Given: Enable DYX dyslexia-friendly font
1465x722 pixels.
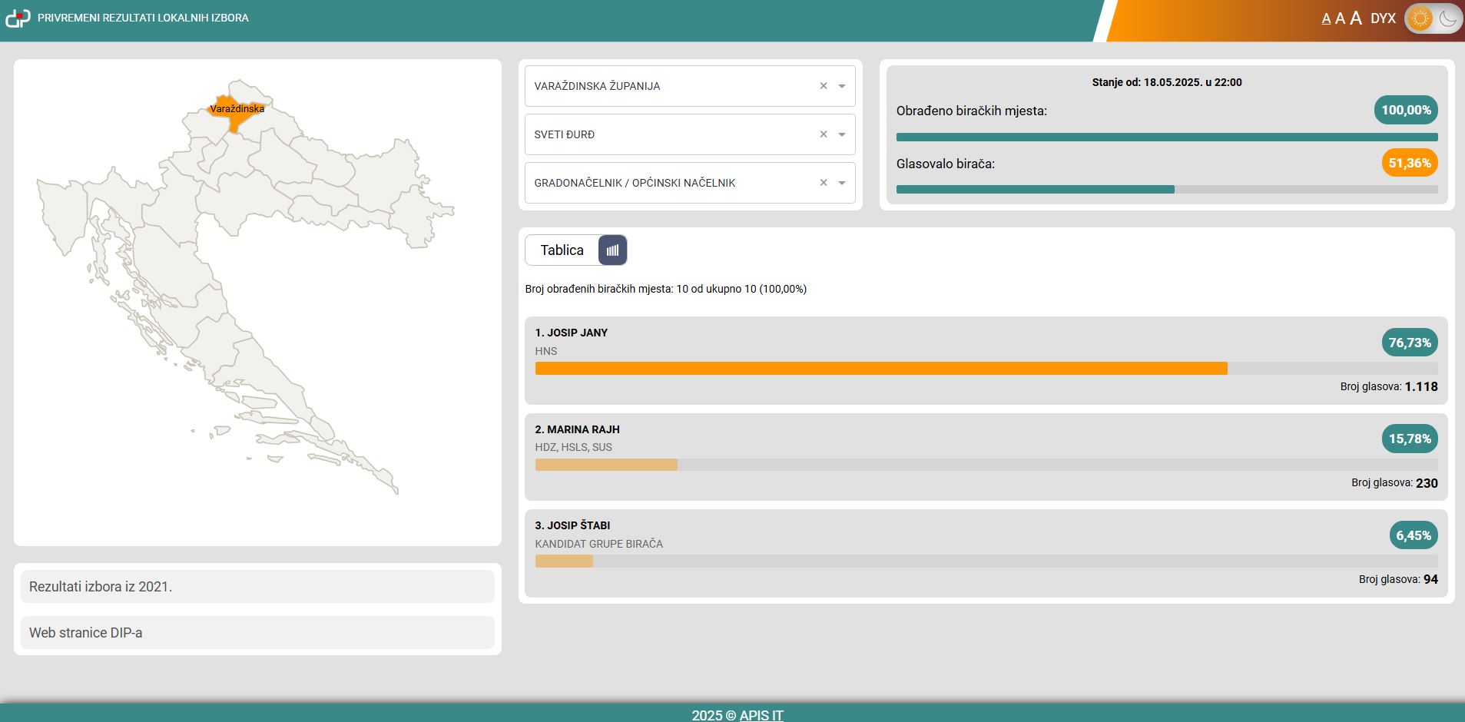Looking at the screenshot, I should click(1383, 18).
